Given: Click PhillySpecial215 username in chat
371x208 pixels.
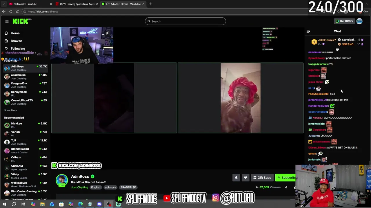Looking at the screenshot, I should click(318, 94).
